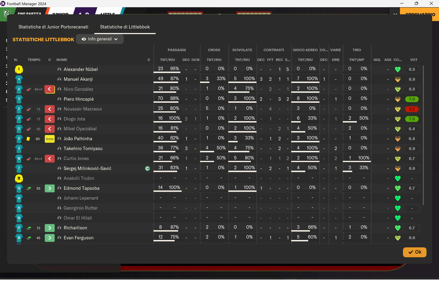
Task: Open player Evan Ferguson
Action: pos(78,237)
